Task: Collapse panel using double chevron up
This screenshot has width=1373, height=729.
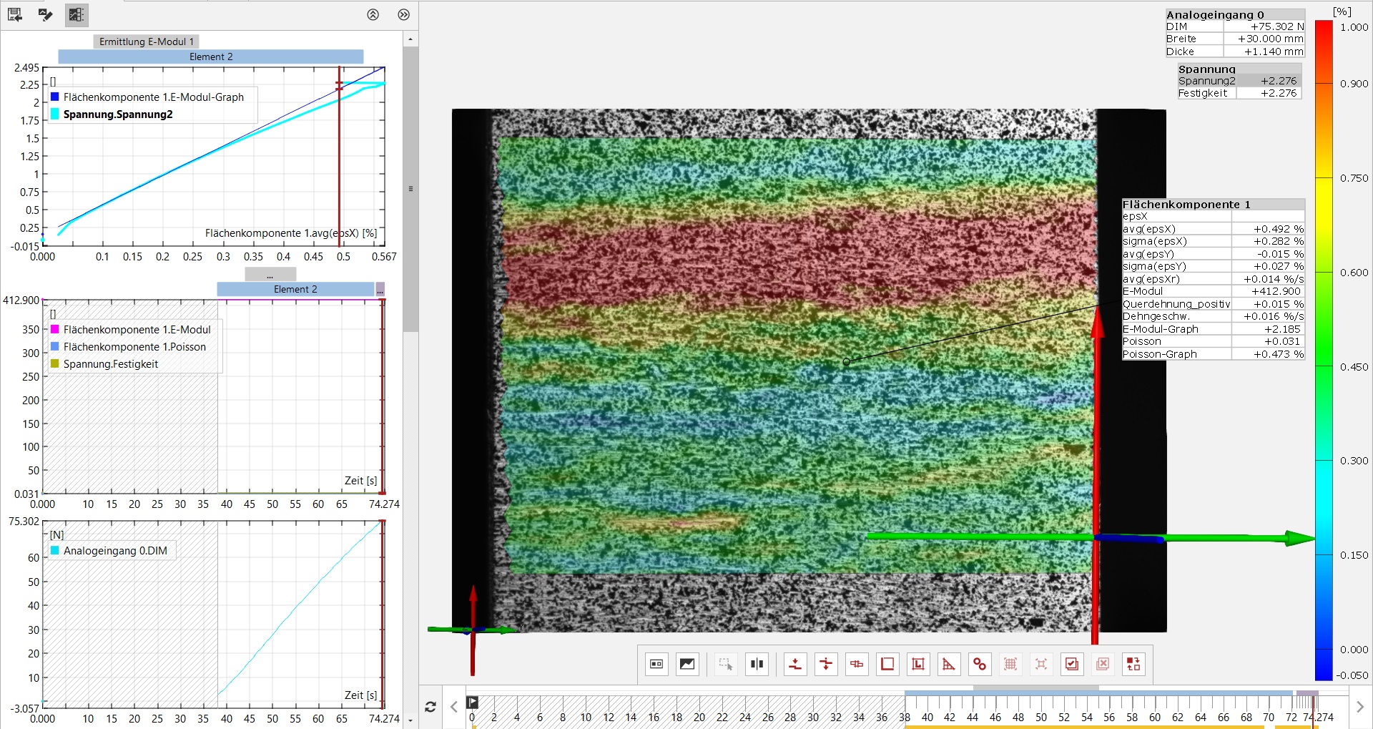Action: point(373,15)
